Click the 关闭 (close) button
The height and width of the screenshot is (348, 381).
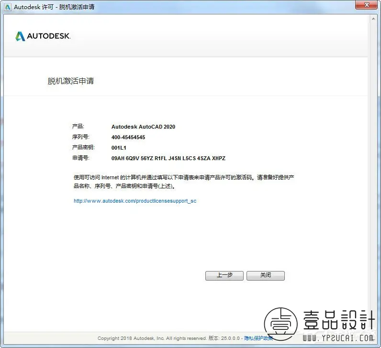coord(266,276)
